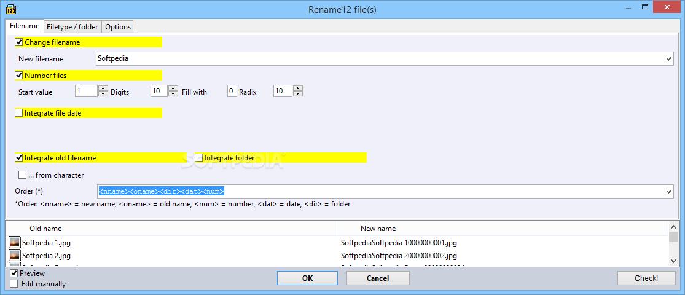Click the OK button
685x295 pixels.
pos(307,278)
